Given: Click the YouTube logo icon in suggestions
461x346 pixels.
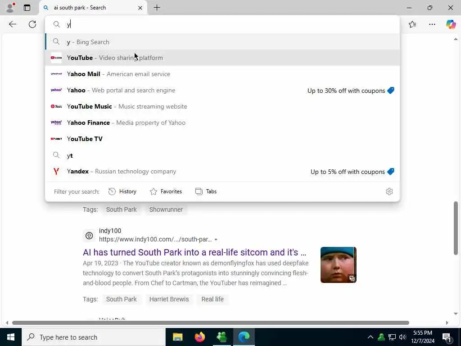Looking at the screenshot, I should point(56,58).
